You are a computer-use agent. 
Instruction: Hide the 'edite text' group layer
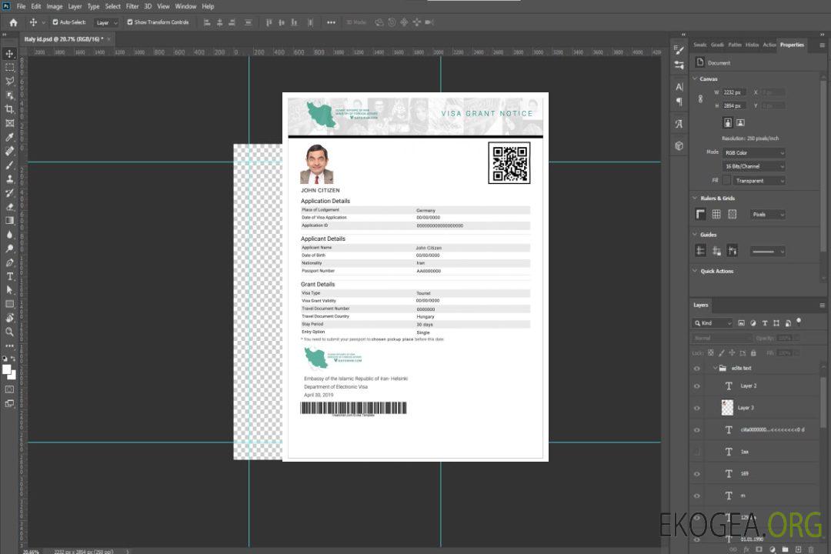click(697, 369)
